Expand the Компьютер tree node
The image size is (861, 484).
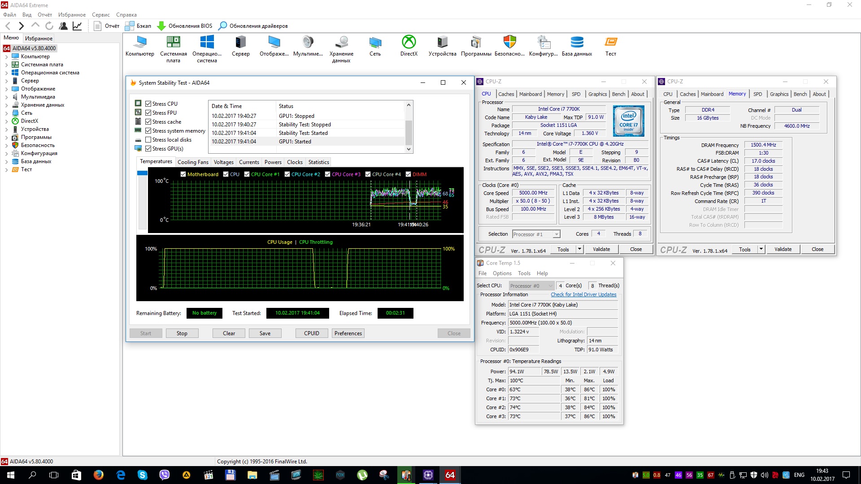(7, 56)
